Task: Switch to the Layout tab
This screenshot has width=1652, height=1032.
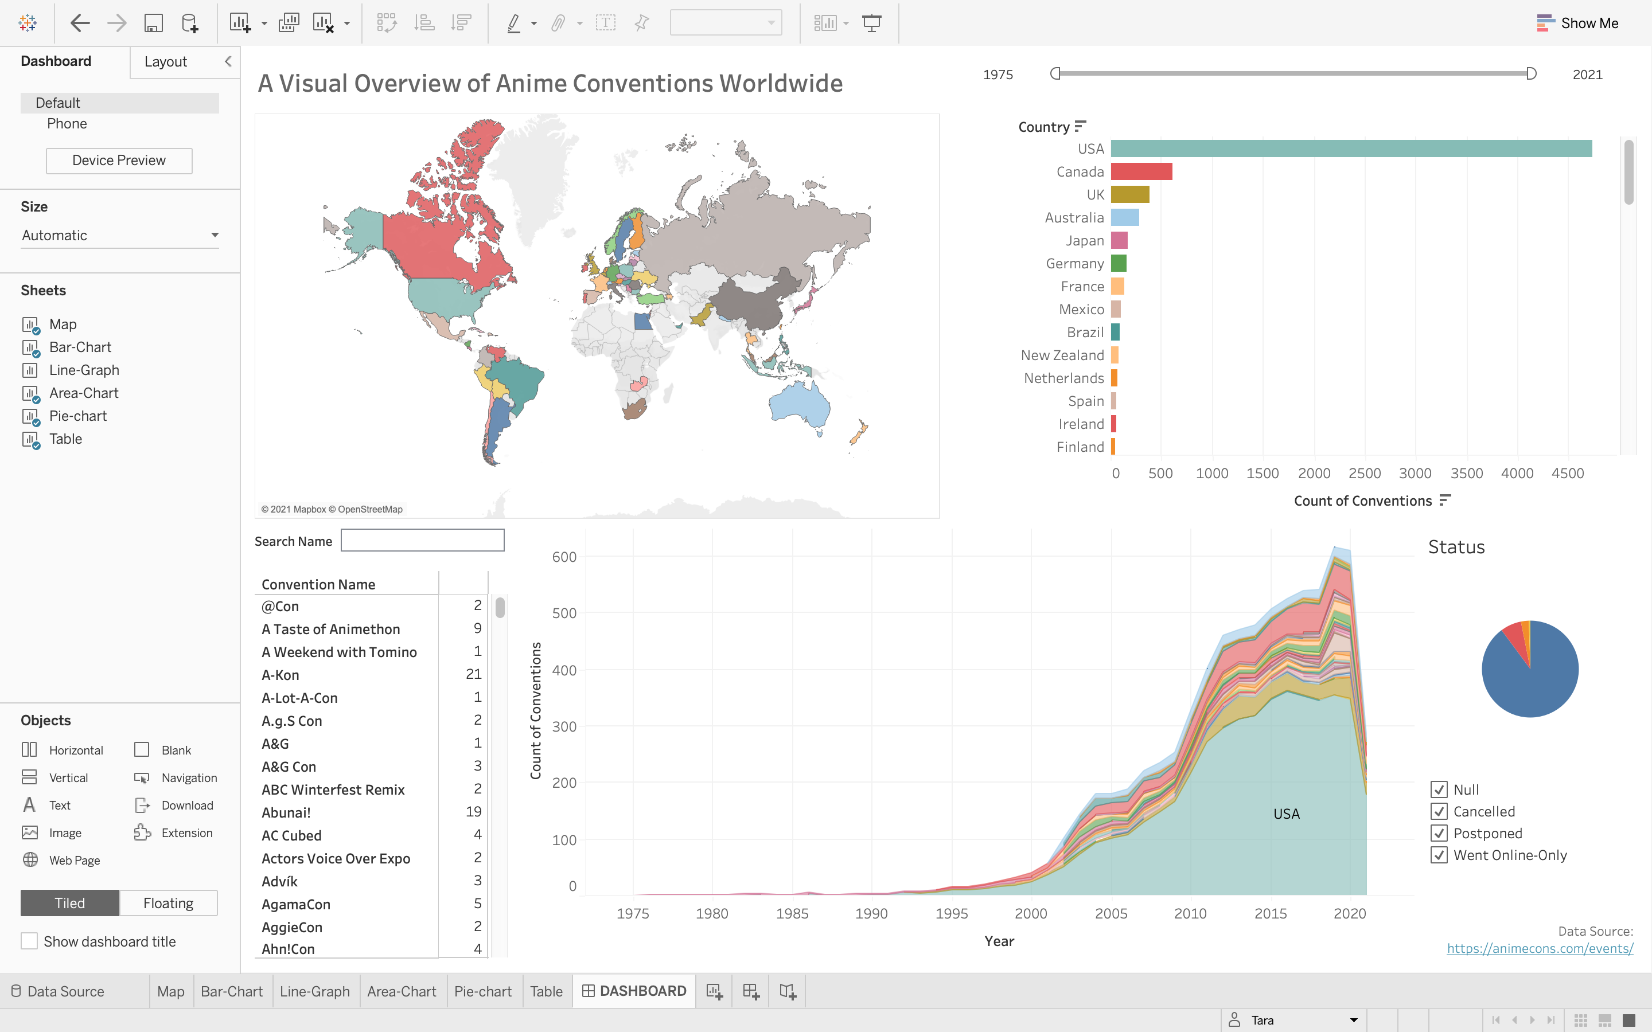Action: (x=166, y=62)
